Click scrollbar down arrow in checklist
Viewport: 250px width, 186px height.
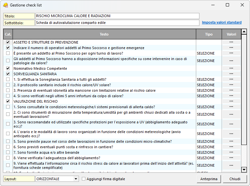click(244, 170)
